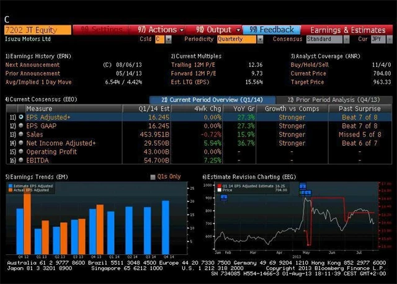Click the Operating Profit estimate 43.000B
Image resolution: width=397 pixels, height=284 pixels.
(x=156, y=152)
